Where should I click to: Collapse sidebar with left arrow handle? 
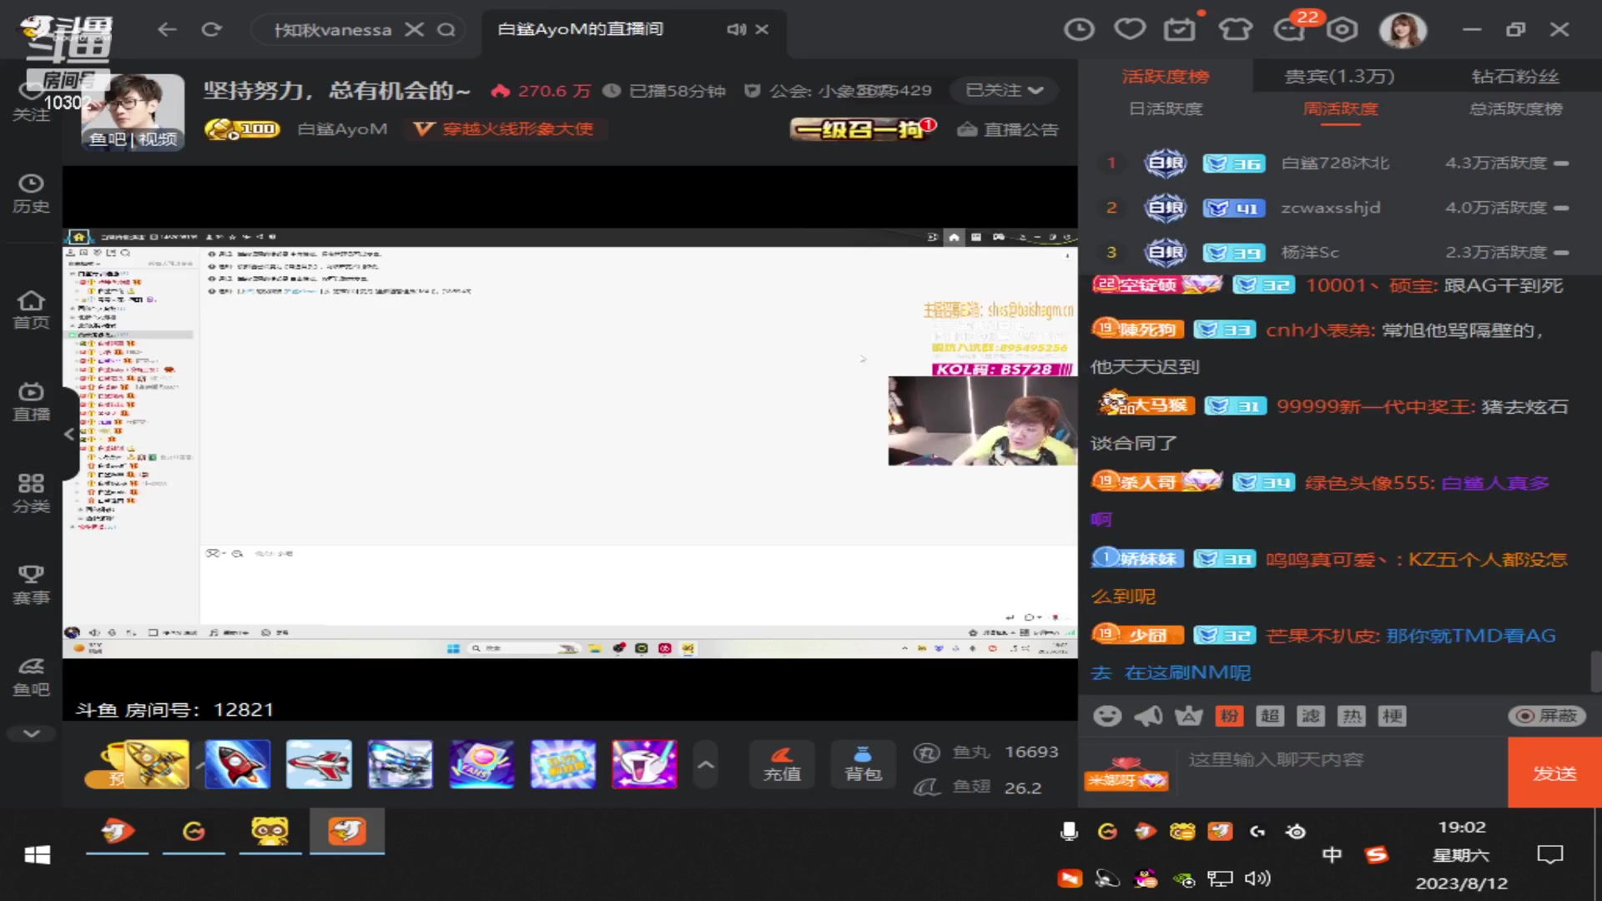[x=69, y=434]
